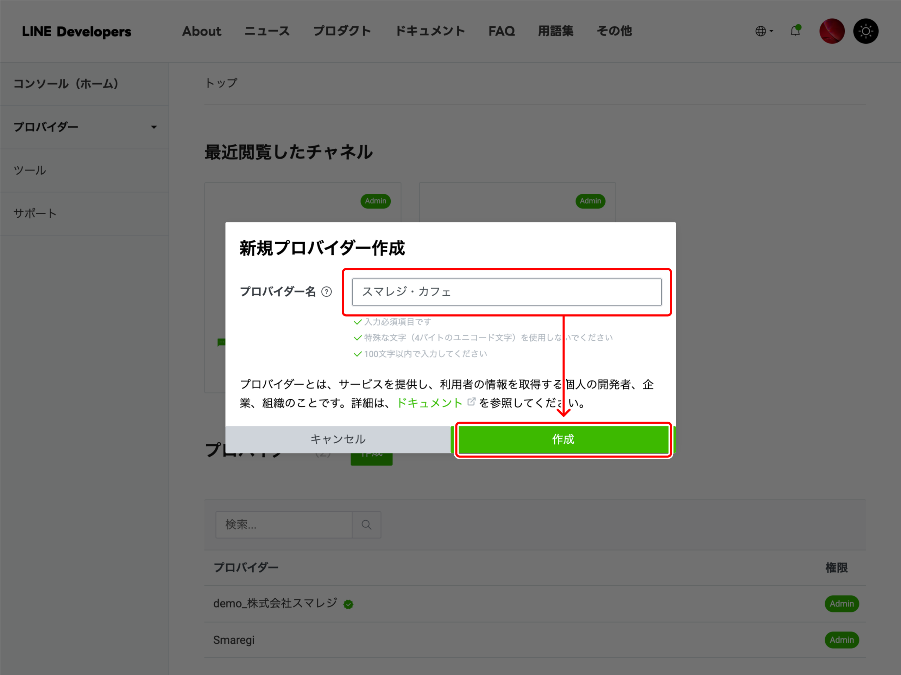Click the プロバイダー名 input field
Screen dimensions: 901x675
pyautogui.click(x=507, y=292)
